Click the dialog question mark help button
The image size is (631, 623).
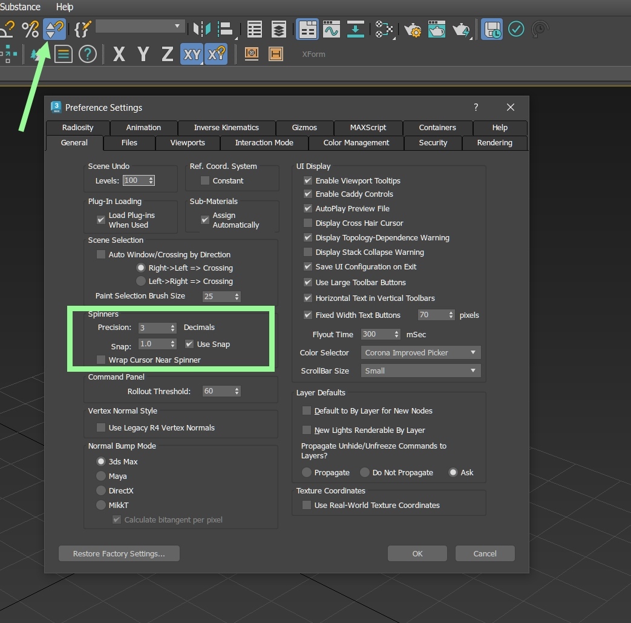tap(476, 107)
